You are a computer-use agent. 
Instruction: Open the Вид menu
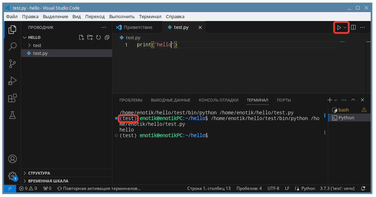click(x=76, y=16)
